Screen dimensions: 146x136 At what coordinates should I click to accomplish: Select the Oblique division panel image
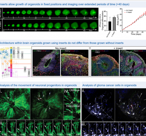pyautogui.click(x=72, y=96)
